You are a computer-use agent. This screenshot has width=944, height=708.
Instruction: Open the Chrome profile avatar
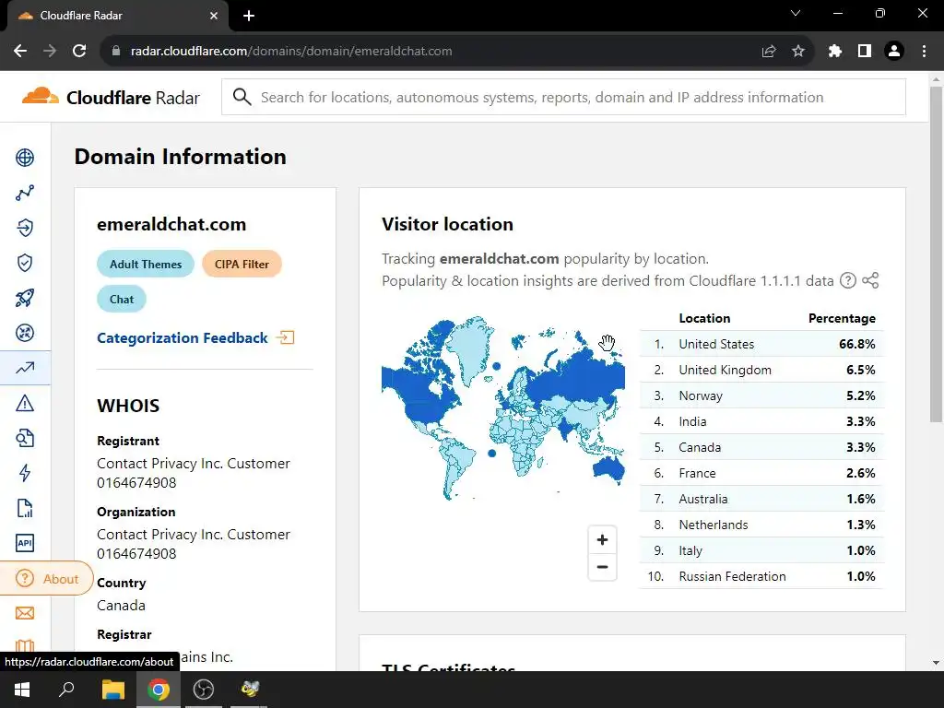coord(894,52)
